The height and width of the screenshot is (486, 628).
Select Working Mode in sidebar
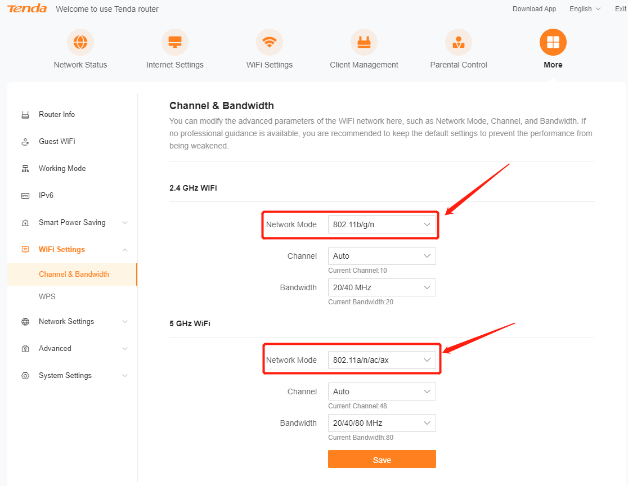pos(62,169)
